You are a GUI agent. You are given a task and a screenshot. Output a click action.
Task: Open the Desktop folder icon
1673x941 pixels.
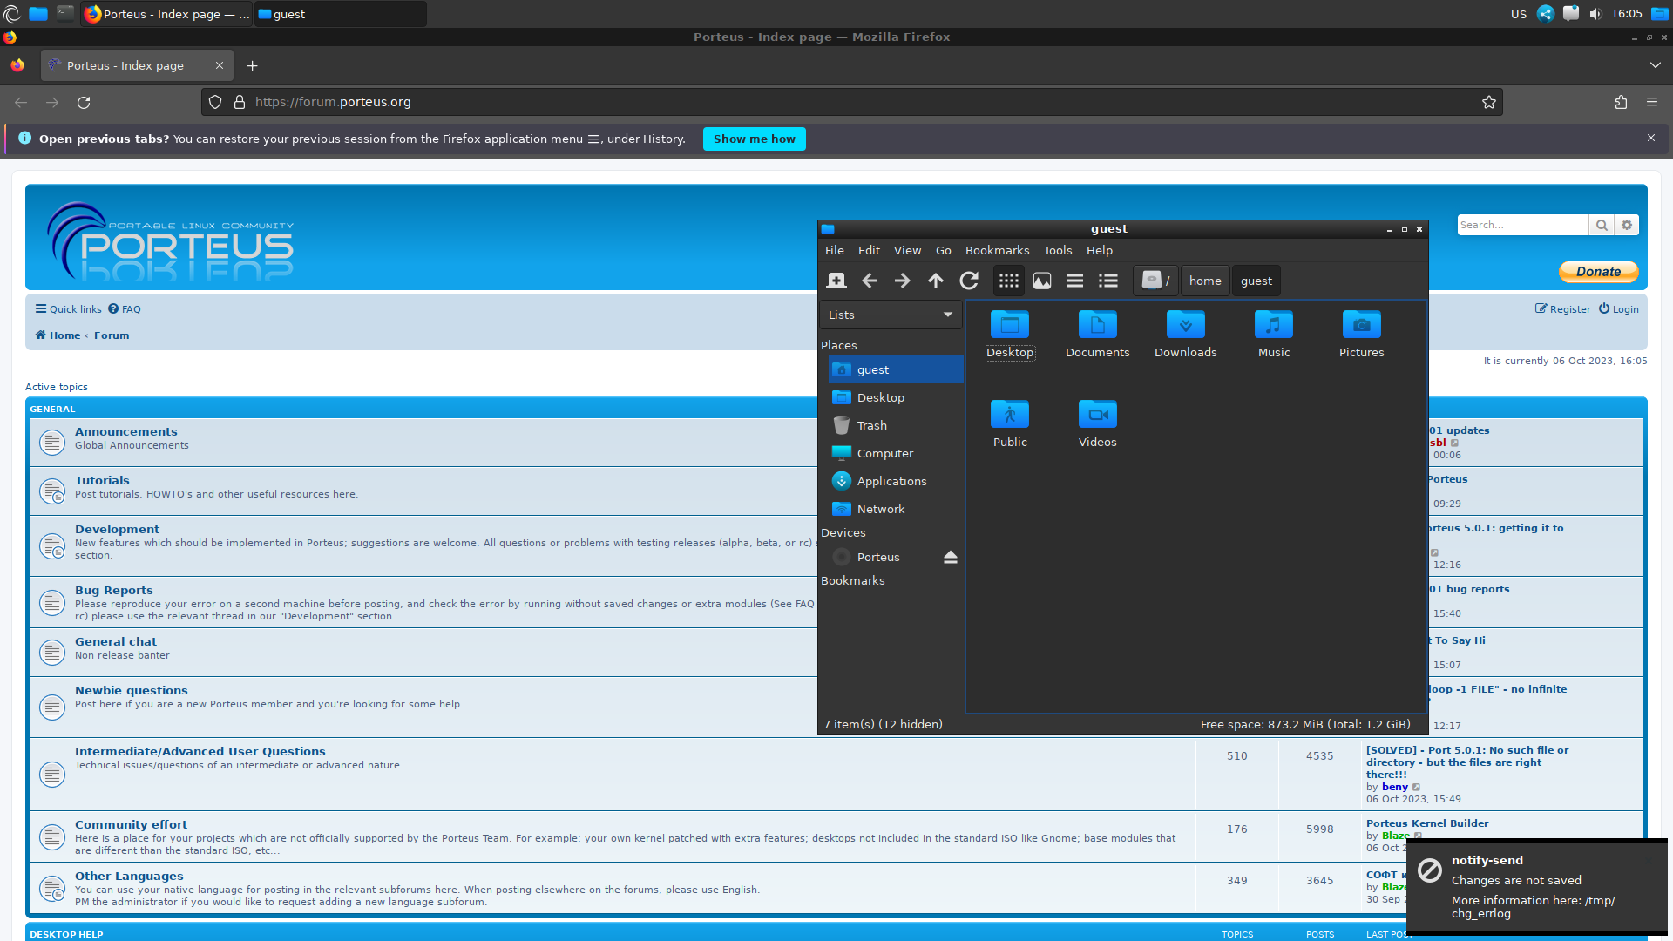1010,334
